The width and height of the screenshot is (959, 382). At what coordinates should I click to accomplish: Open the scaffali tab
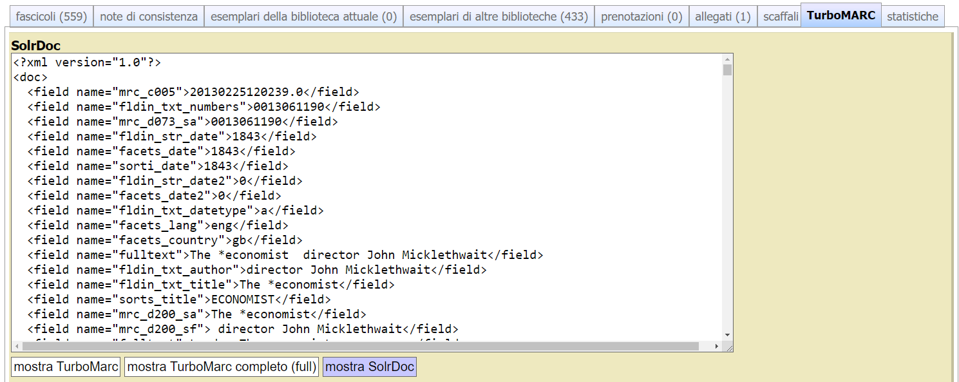pyautogui.click(x=780, y=16)
